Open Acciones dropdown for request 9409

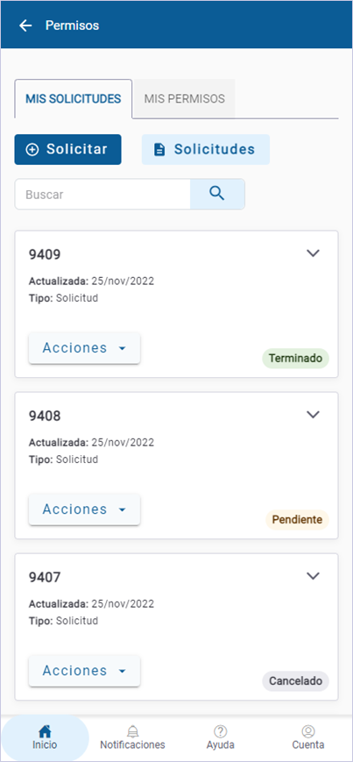(84, 348)
